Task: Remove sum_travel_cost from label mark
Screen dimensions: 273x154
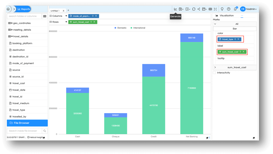Action: click(x=244, y=52)
